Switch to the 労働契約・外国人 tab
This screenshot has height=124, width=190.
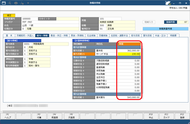tap(25, 36)
